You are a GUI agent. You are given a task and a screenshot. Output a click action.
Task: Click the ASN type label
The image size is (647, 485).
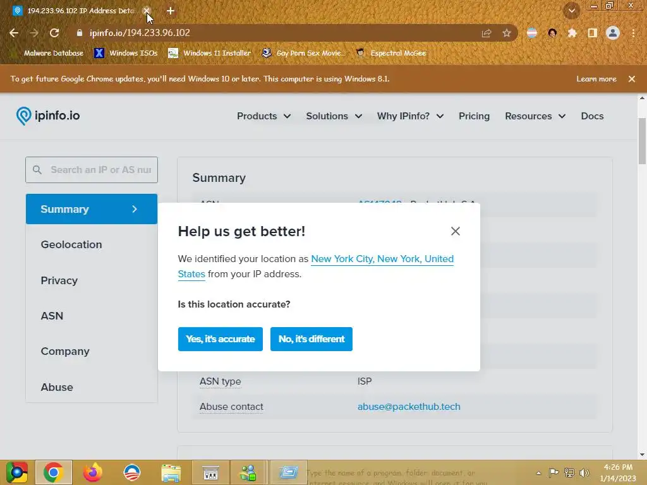[221, 381]
